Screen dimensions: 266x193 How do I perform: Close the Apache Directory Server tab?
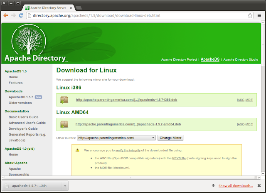pos(71,8)
